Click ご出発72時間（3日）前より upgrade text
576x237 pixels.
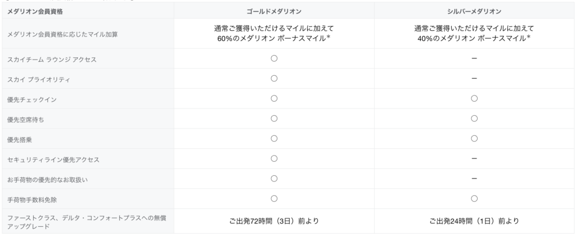coord(274,221)
